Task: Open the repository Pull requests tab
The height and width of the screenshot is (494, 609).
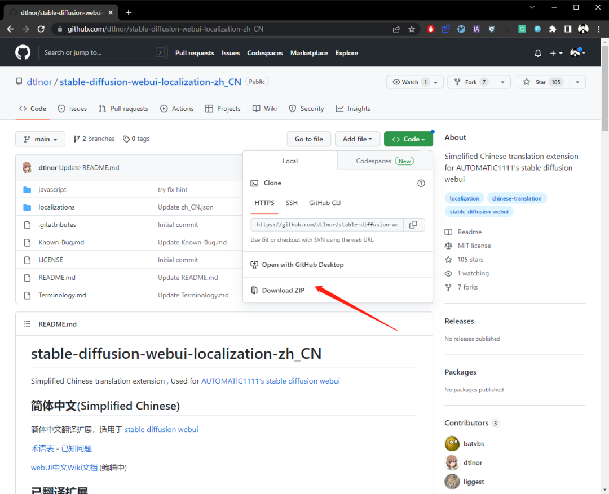Action: 123,109
